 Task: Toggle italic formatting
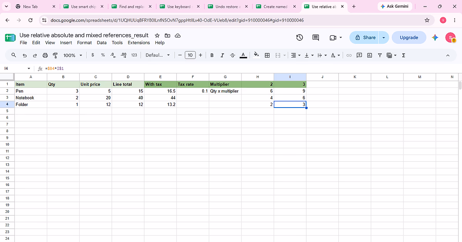[222, 55]
